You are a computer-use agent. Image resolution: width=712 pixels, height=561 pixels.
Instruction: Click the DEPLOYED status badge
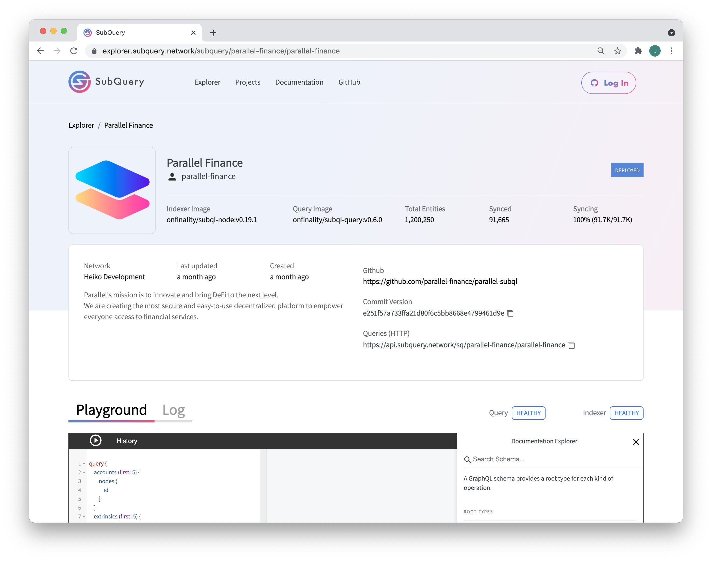click(627, 170)
